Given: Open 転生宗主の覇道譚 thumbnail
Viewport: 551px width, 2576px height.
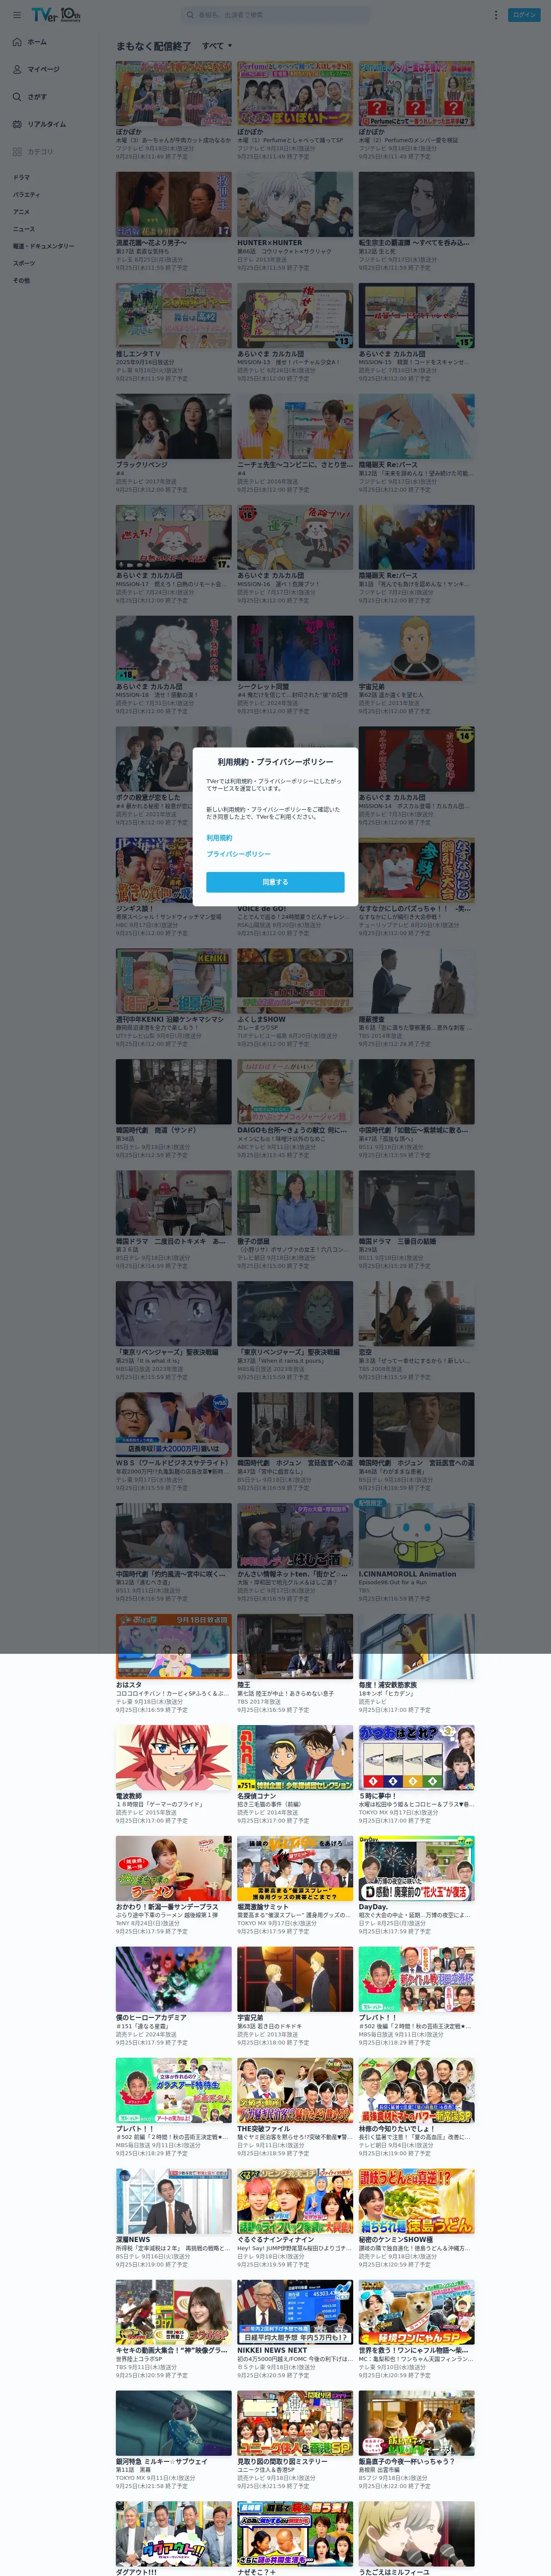Looking at the screenshot, I should click(x=417, y=204).
